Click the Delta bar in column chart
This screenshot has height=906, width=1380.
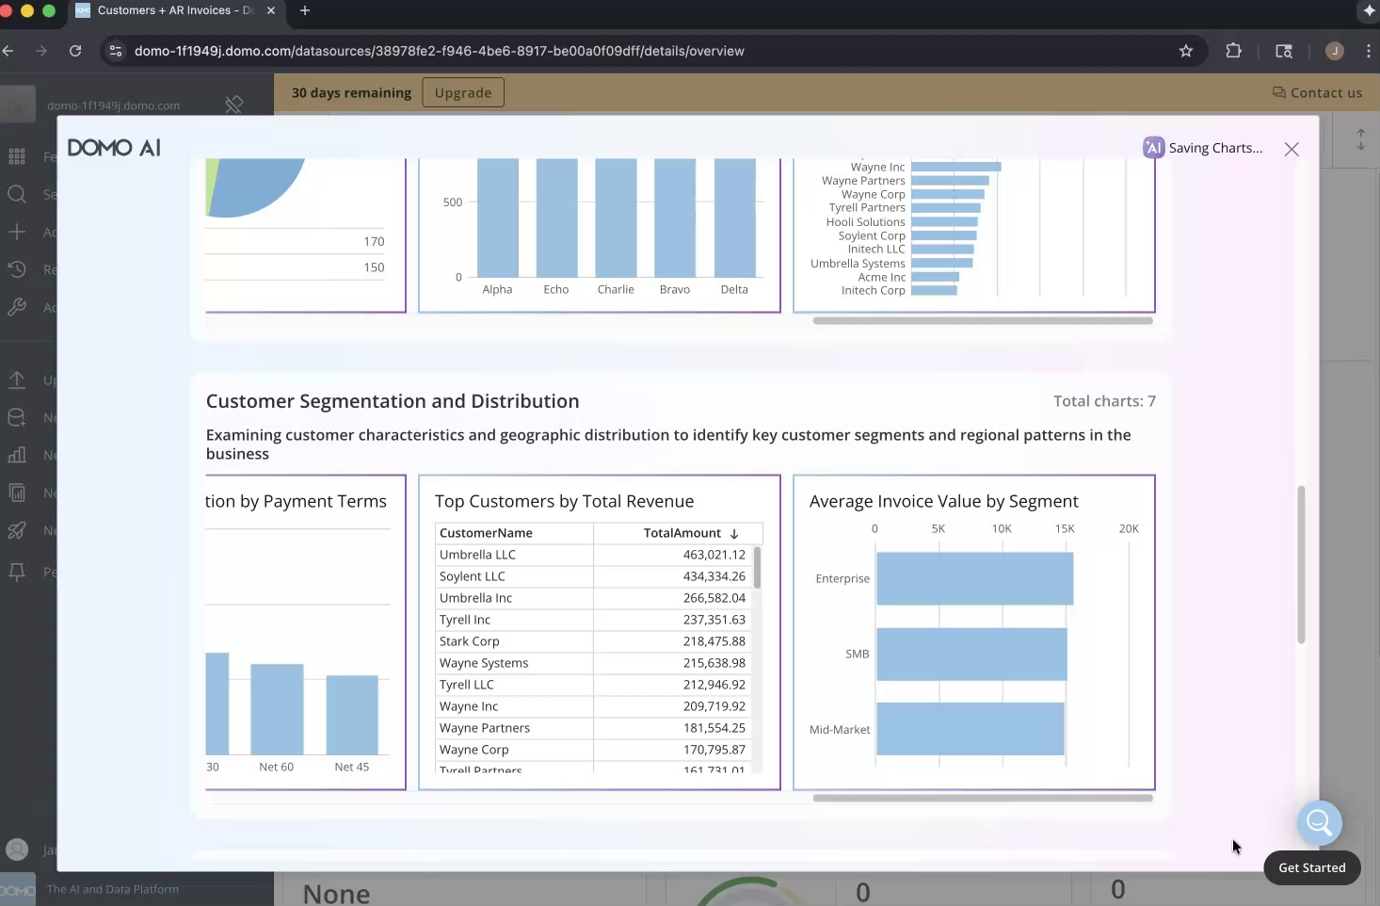click(734, 218)
